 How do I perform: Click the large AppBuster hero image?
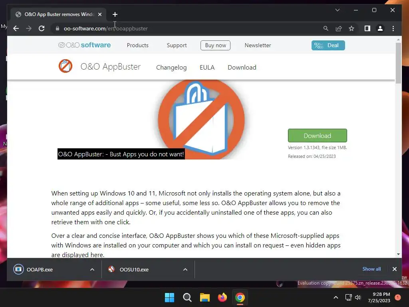point(201,119)
